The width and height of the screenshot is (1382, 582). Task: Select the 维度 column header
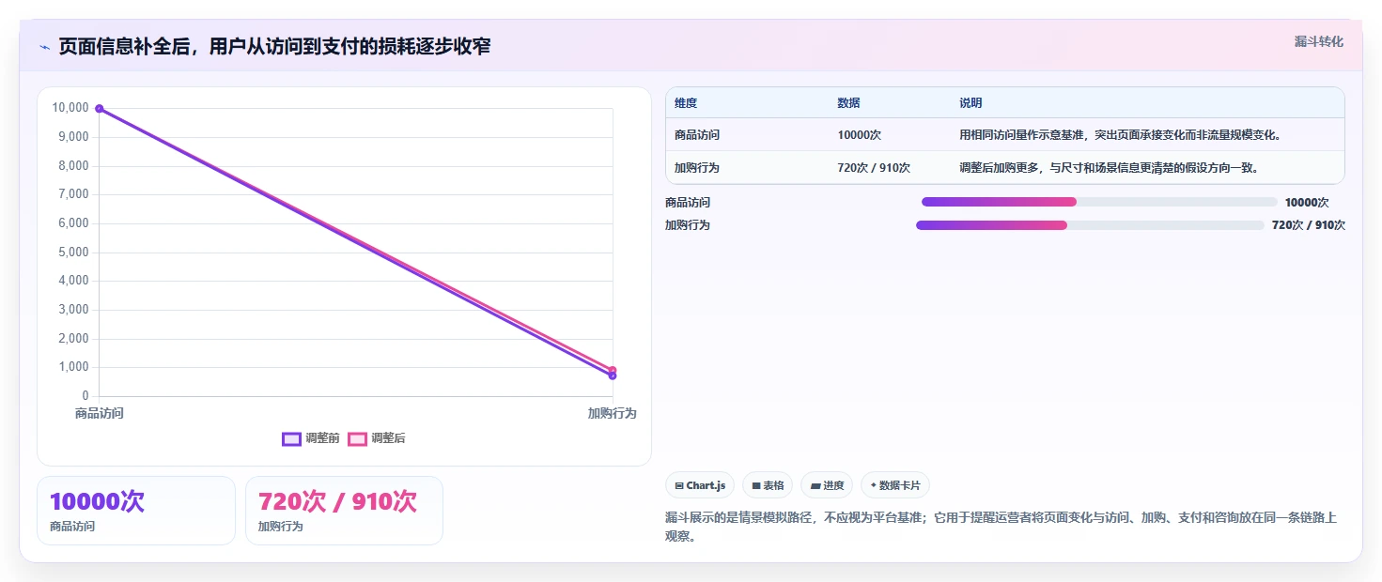click(x=686, y=103)
